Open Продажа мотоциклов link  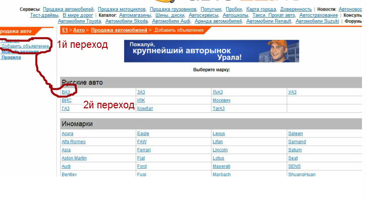[122, 9]
